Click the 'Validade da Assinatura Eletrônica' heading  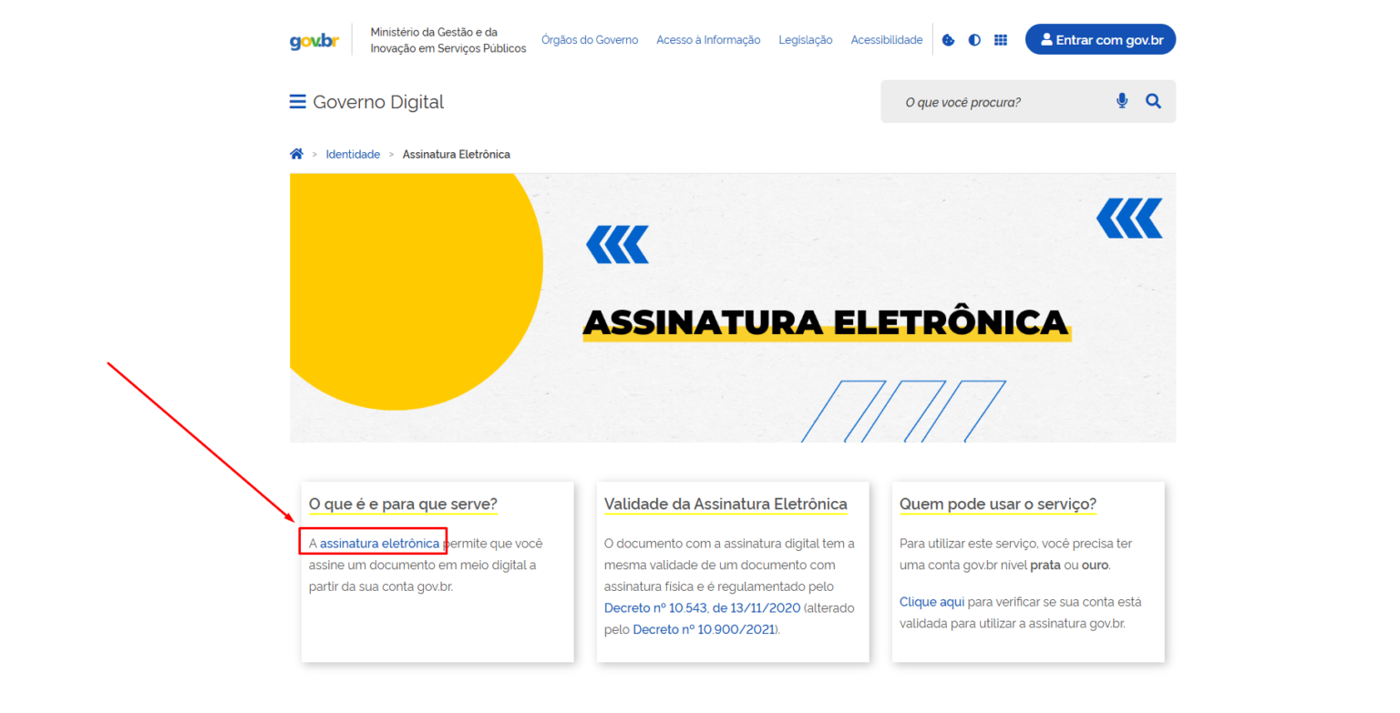click(726, 504)
